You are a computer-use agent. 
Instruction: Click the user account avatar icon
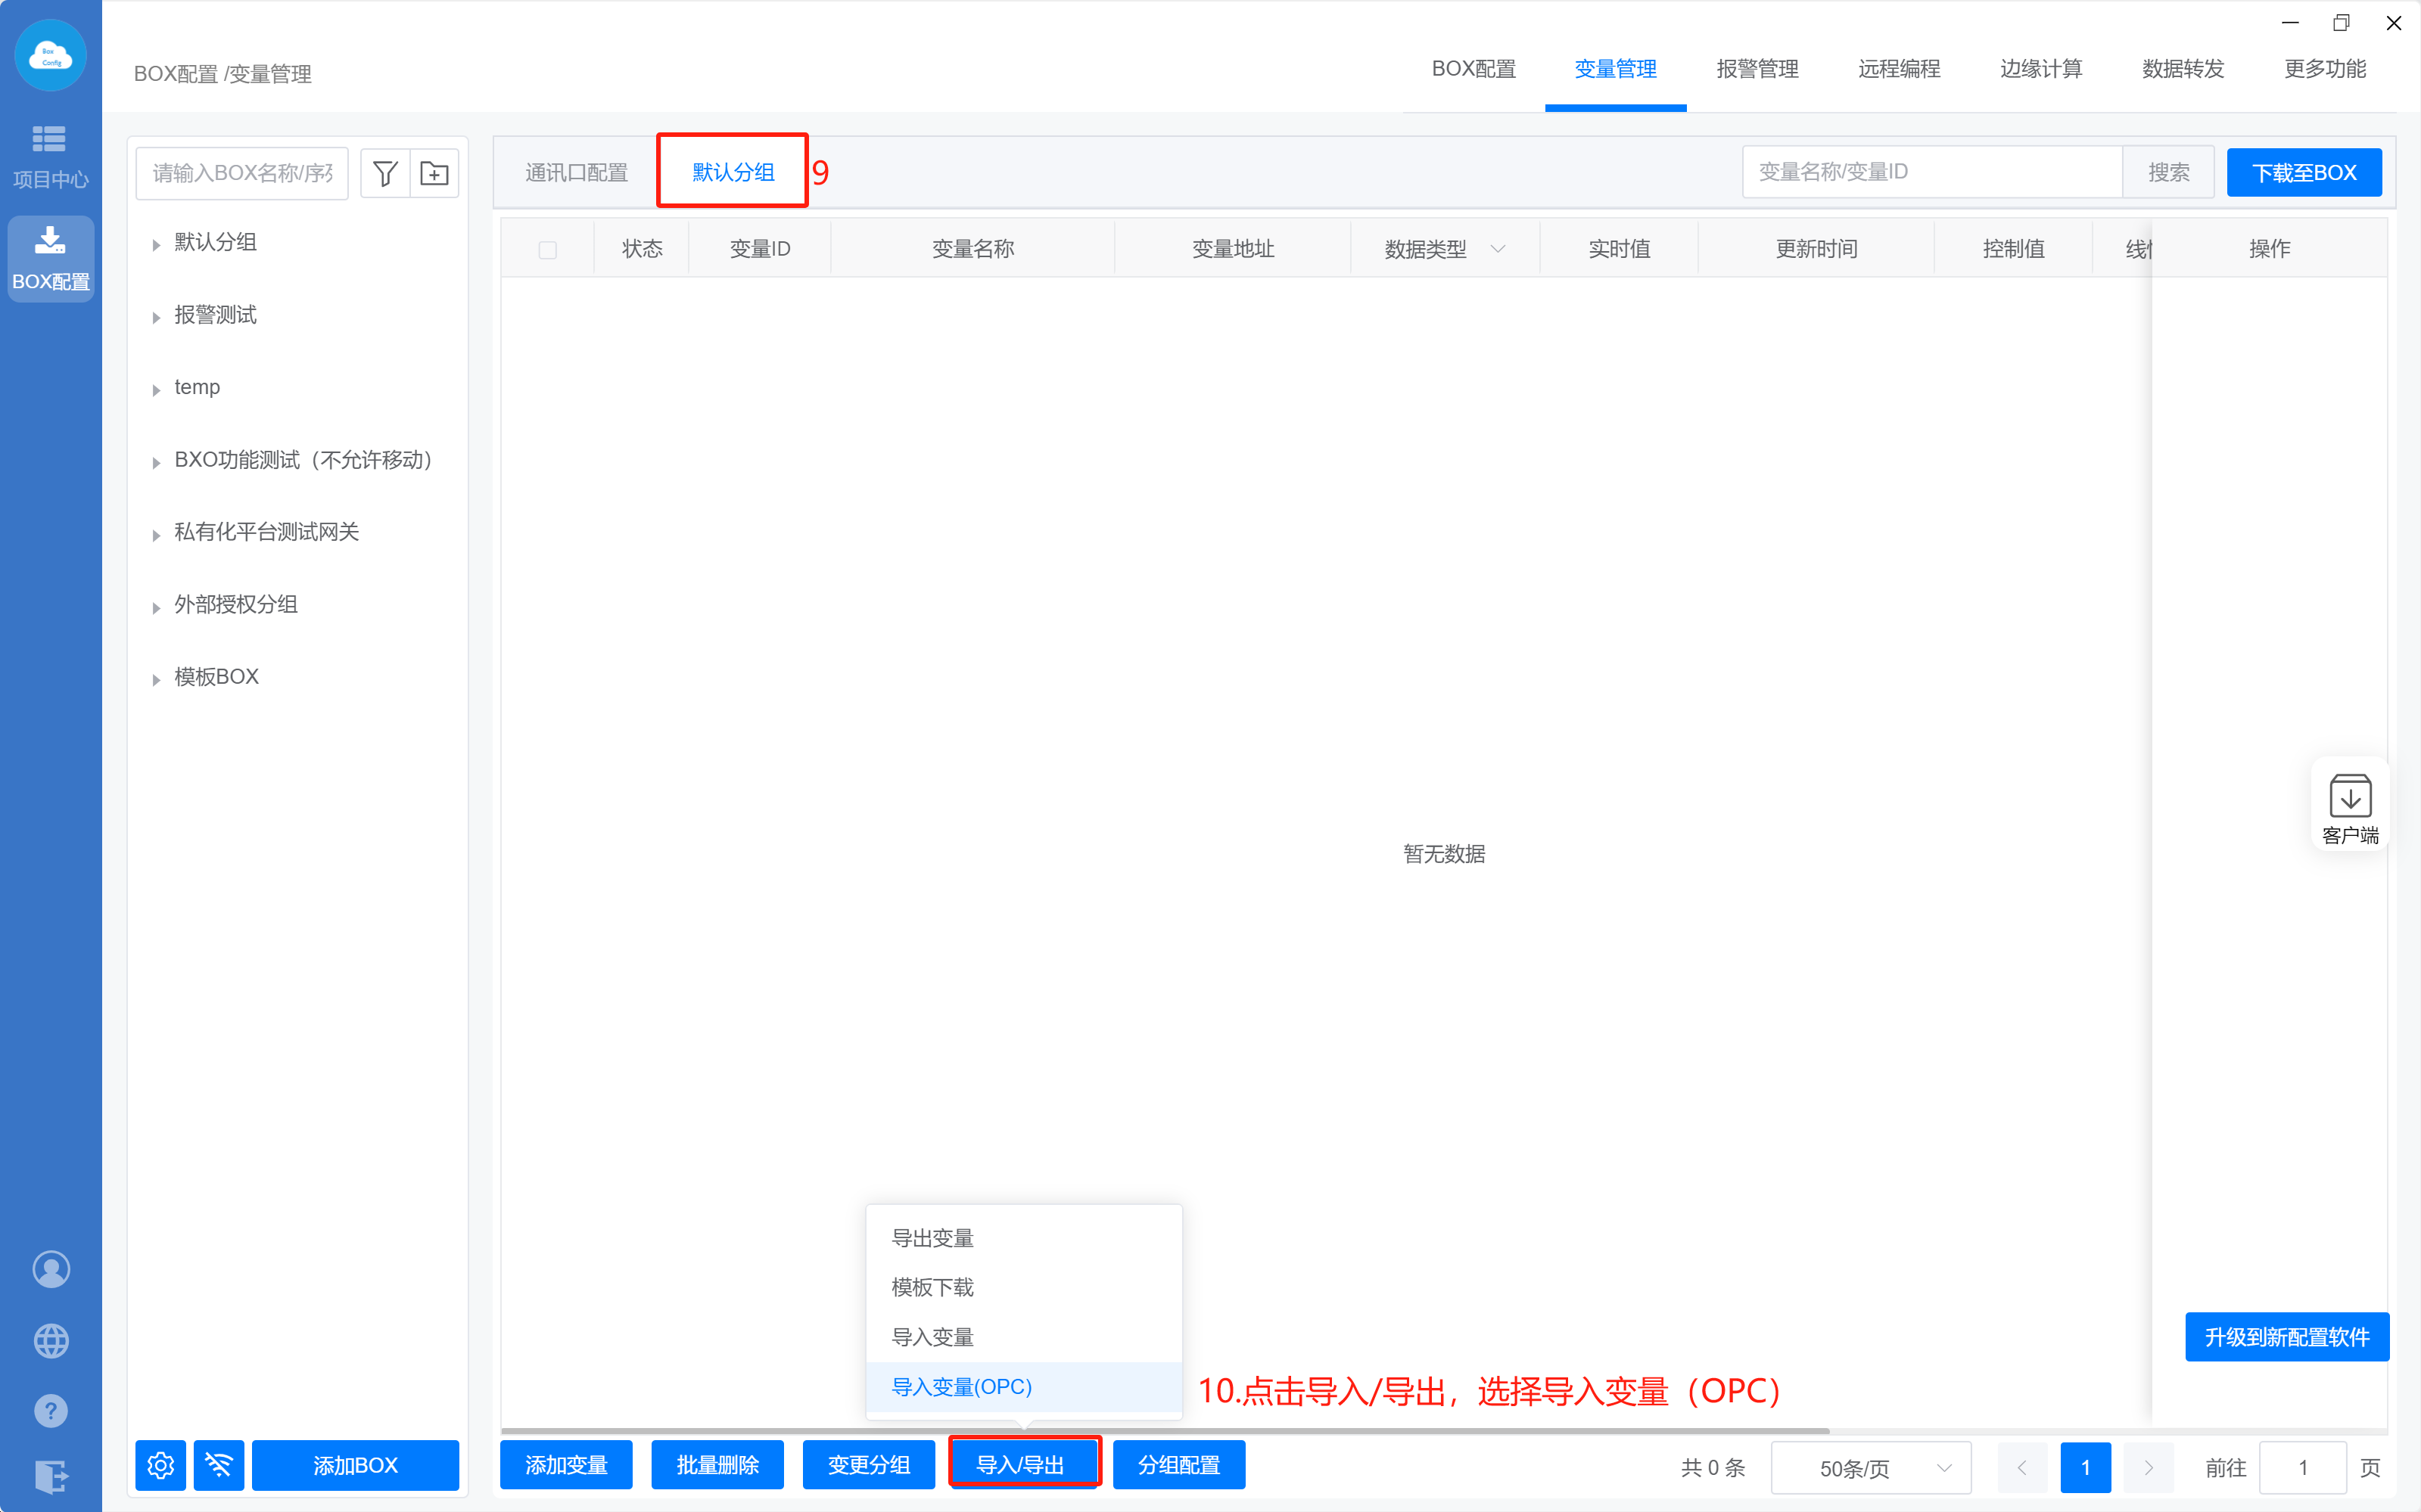51,1269
